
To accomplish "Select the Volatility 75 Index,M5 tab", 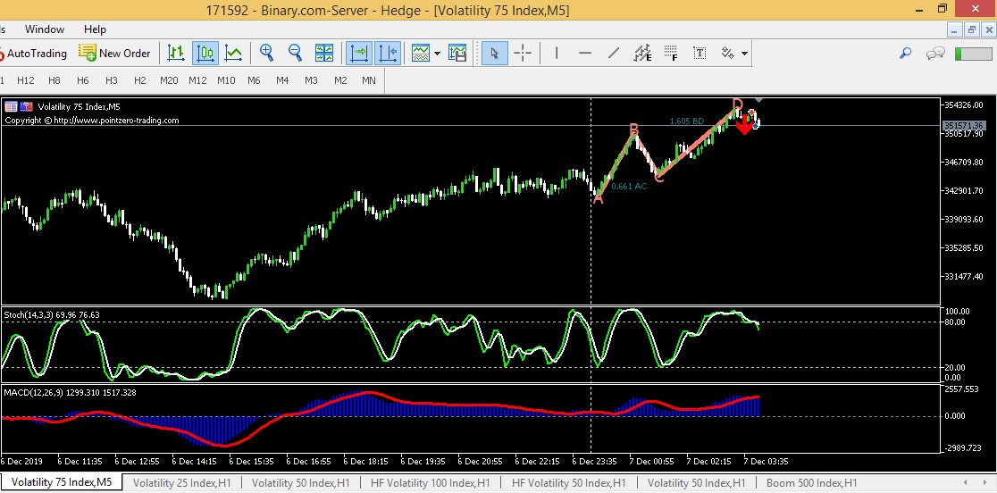I will (x=62, y=483).
